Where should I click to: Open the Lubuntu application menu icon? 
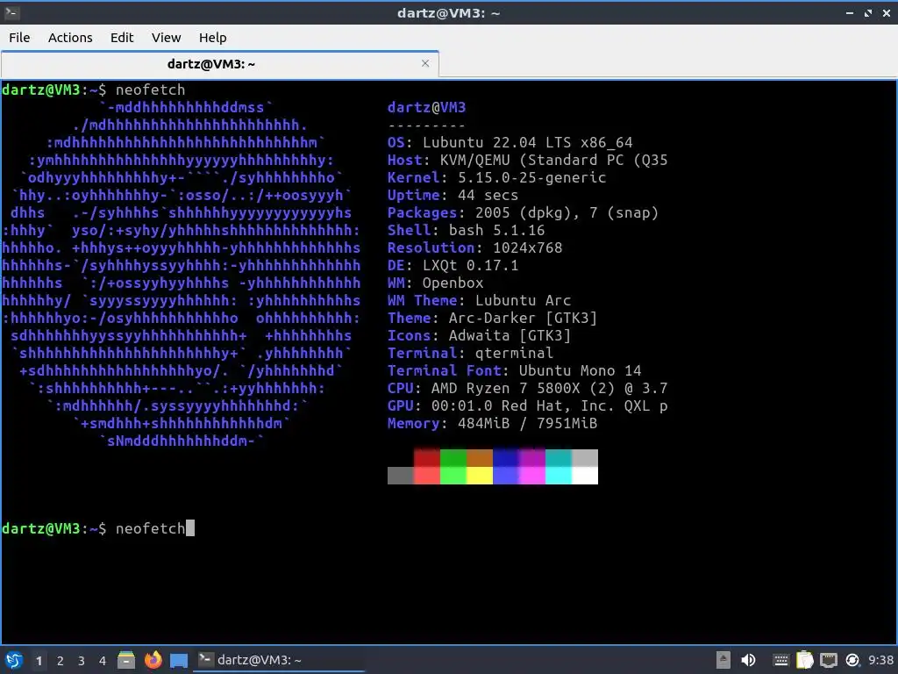pos(14,660)
